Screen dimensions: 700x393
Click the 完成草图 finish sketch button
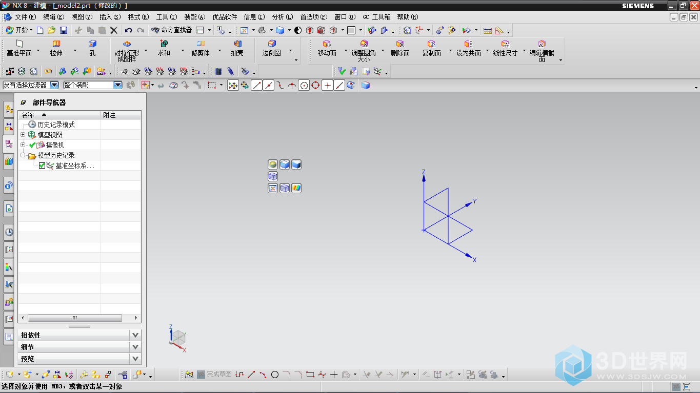pyautogui.click(x=214, y=375)
